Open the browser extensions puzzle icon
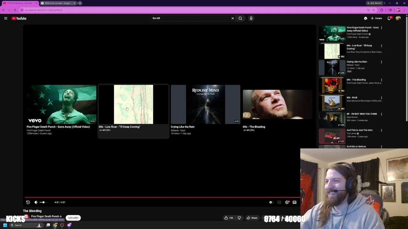 [x=382, y=10]
